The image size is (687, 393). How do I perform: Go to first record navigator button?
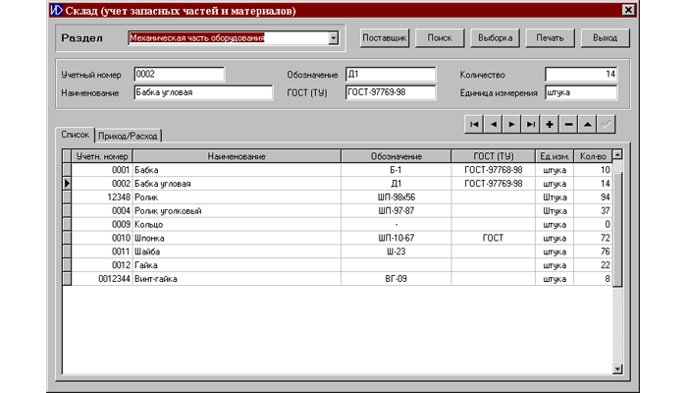(474, 125)
